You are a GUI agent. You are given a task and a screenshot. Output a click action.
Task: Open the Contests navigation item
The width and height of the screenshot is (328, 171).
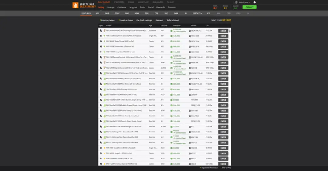click(121, 7)
